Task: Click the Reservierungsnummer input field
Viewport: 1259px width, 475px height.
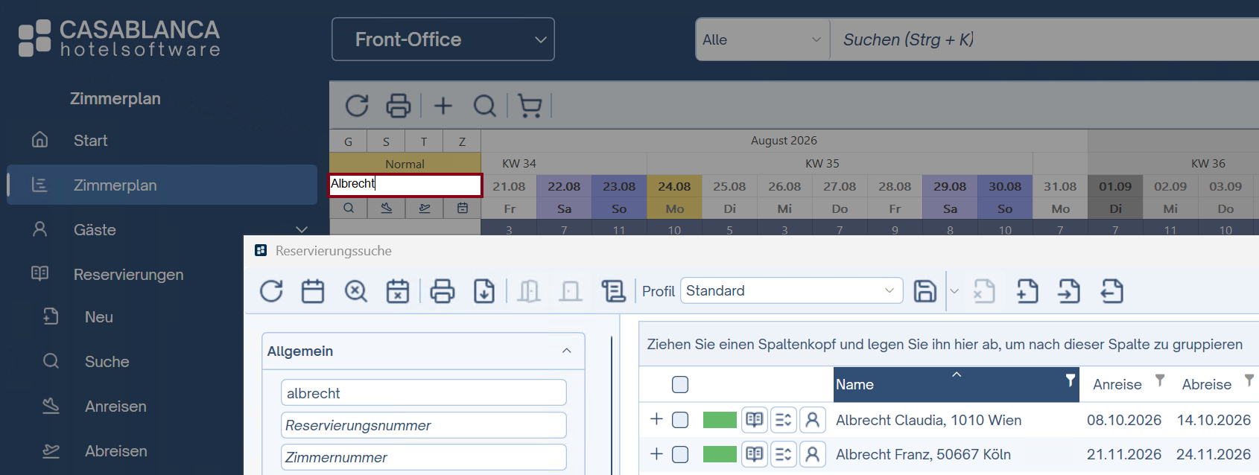Action: [x=423, y=425]
